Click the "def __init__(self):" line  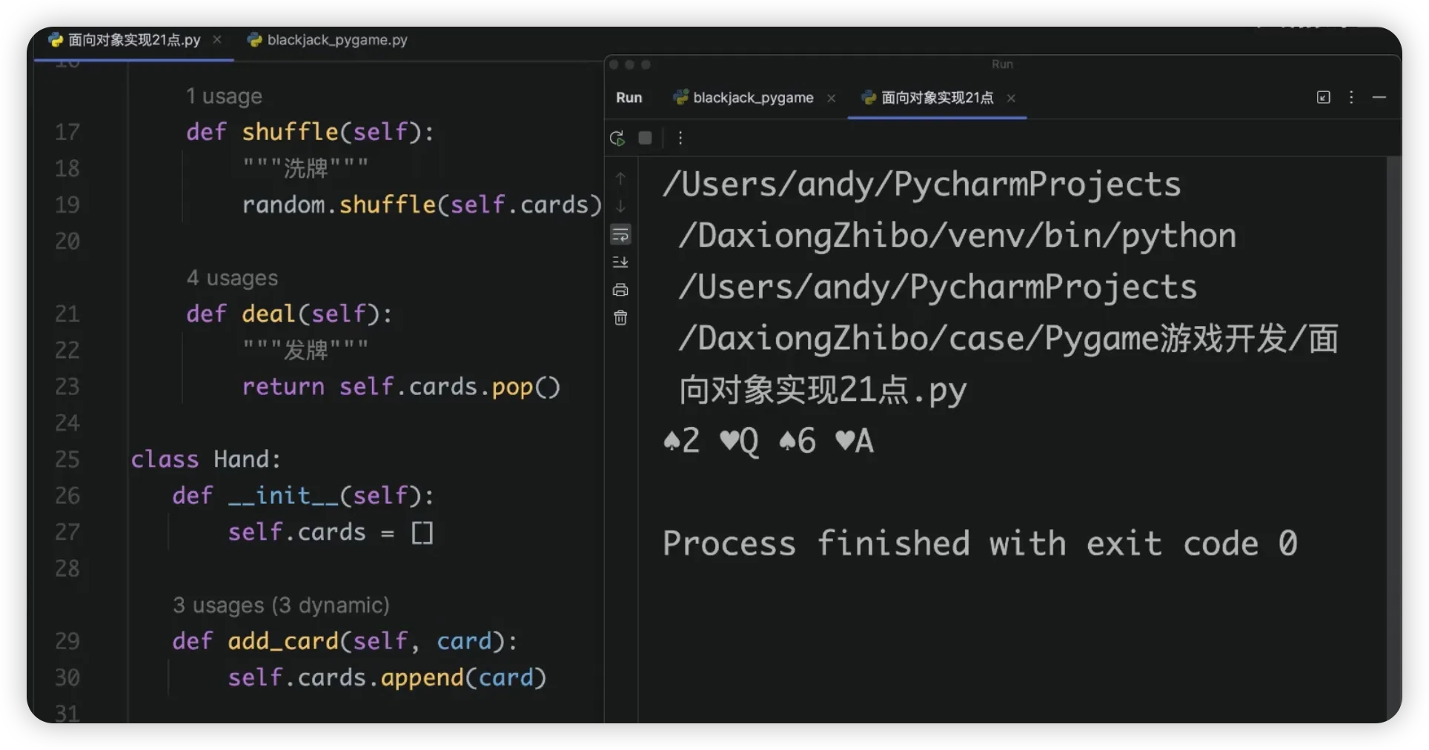click(x=303, y=496)
